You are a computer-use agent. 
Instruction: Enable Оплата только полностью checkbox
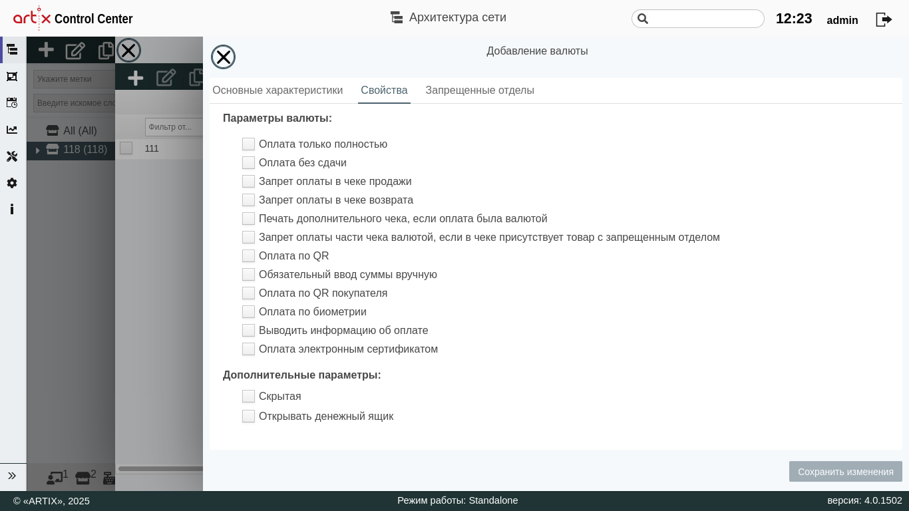click(x=248, y=144)
